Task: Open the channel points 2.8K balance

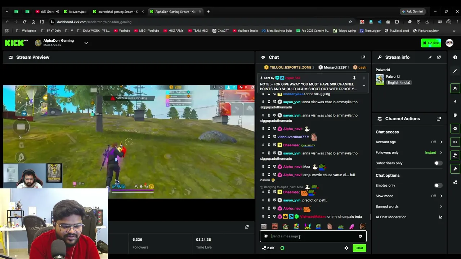Action: pos(268,248)
